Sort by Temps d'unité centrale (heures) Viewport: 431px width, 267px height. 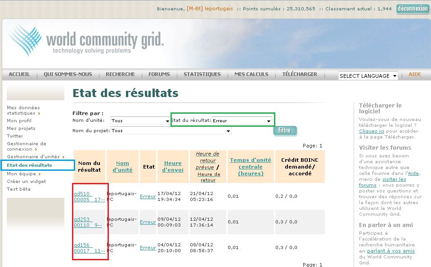coord(251,166)
